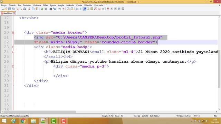Open the Pencereler menu
The width and height of the screenshot is (221, 124).
coord(99,6)
